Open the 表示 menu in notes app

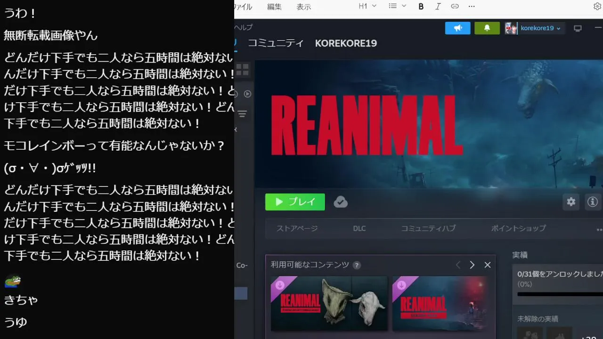(303, 7)
